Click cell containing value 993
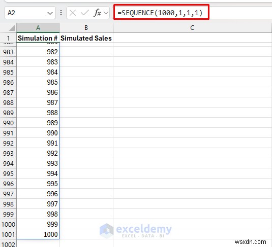Screen dimensions: 272x247 tap(38, 163)
